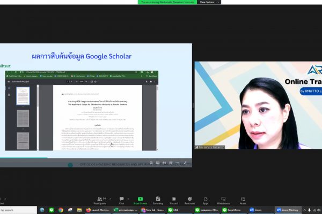Screen dimensions: 322x214
Task: Select page 1 thumbnail in PDF viewer
Action: [x=23, y=96]
